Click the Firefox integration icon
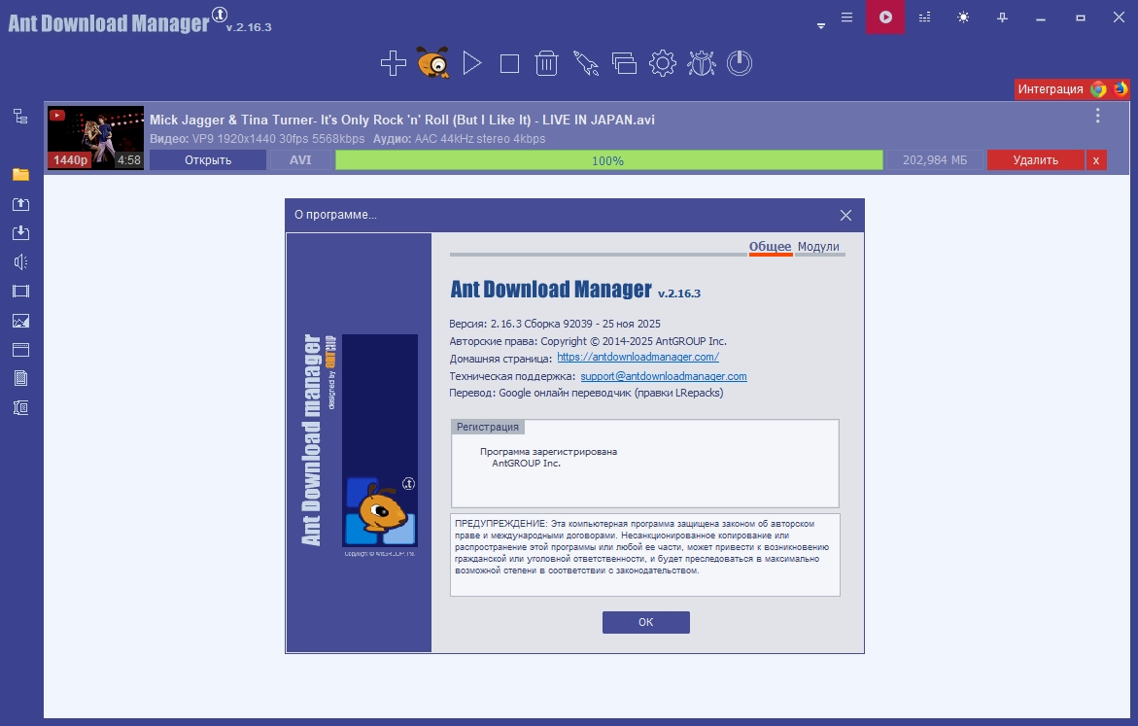1138x726 pixels. [x=1121, y=88]
